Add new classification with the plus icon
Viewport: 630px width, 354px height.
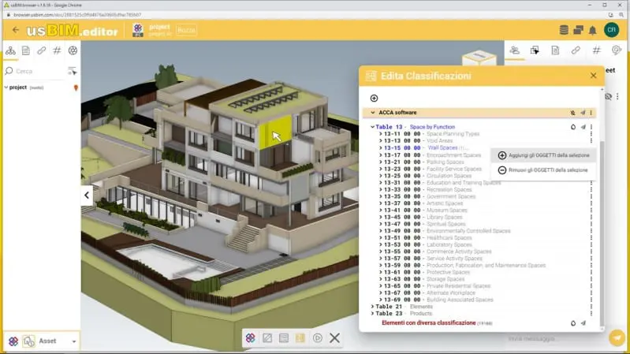coord(374,98)
